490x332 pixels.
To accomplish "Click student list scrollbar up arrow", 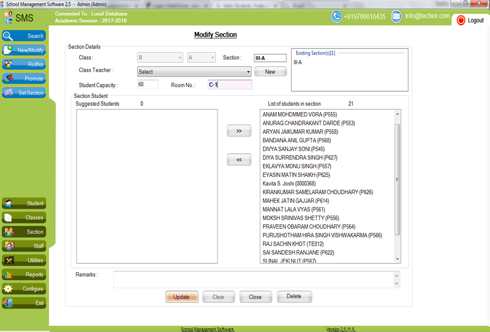I will click(398, 114).
